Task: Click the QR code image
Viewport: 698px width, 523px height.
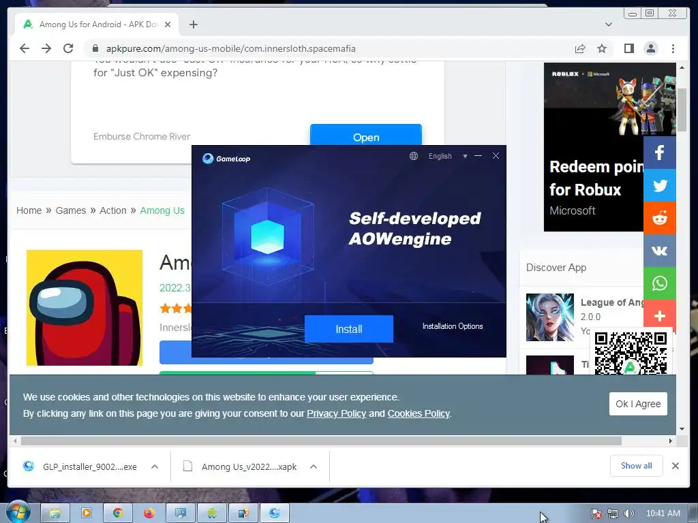Action: [631, 353]
